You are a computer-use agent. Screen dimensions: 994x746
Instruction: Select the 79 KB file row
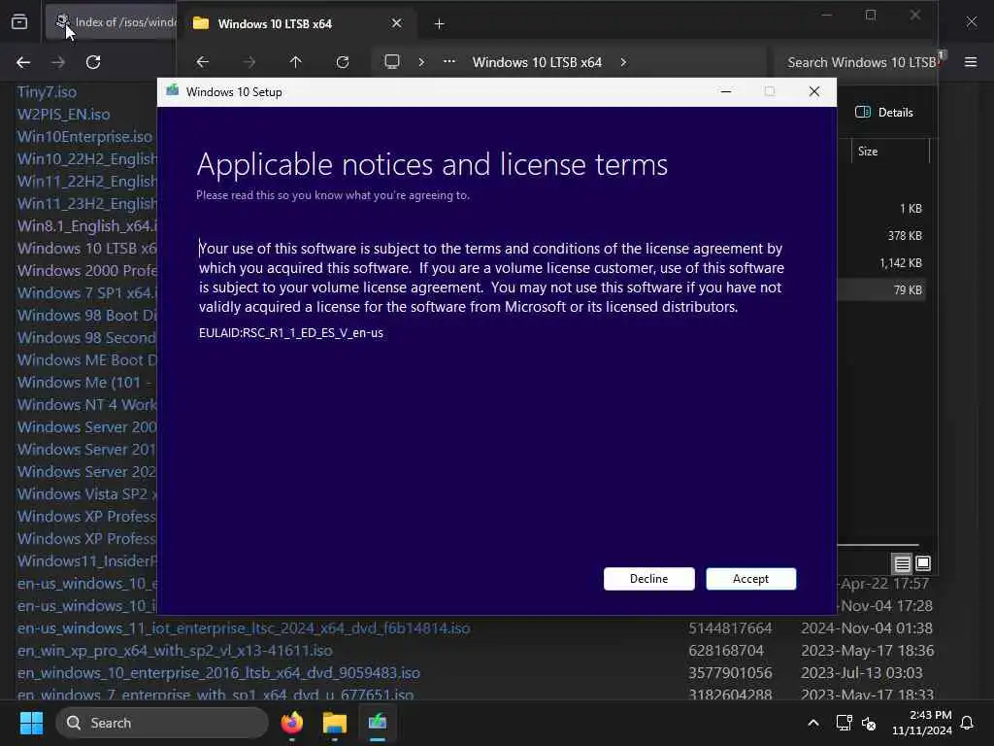pos(881,289)
